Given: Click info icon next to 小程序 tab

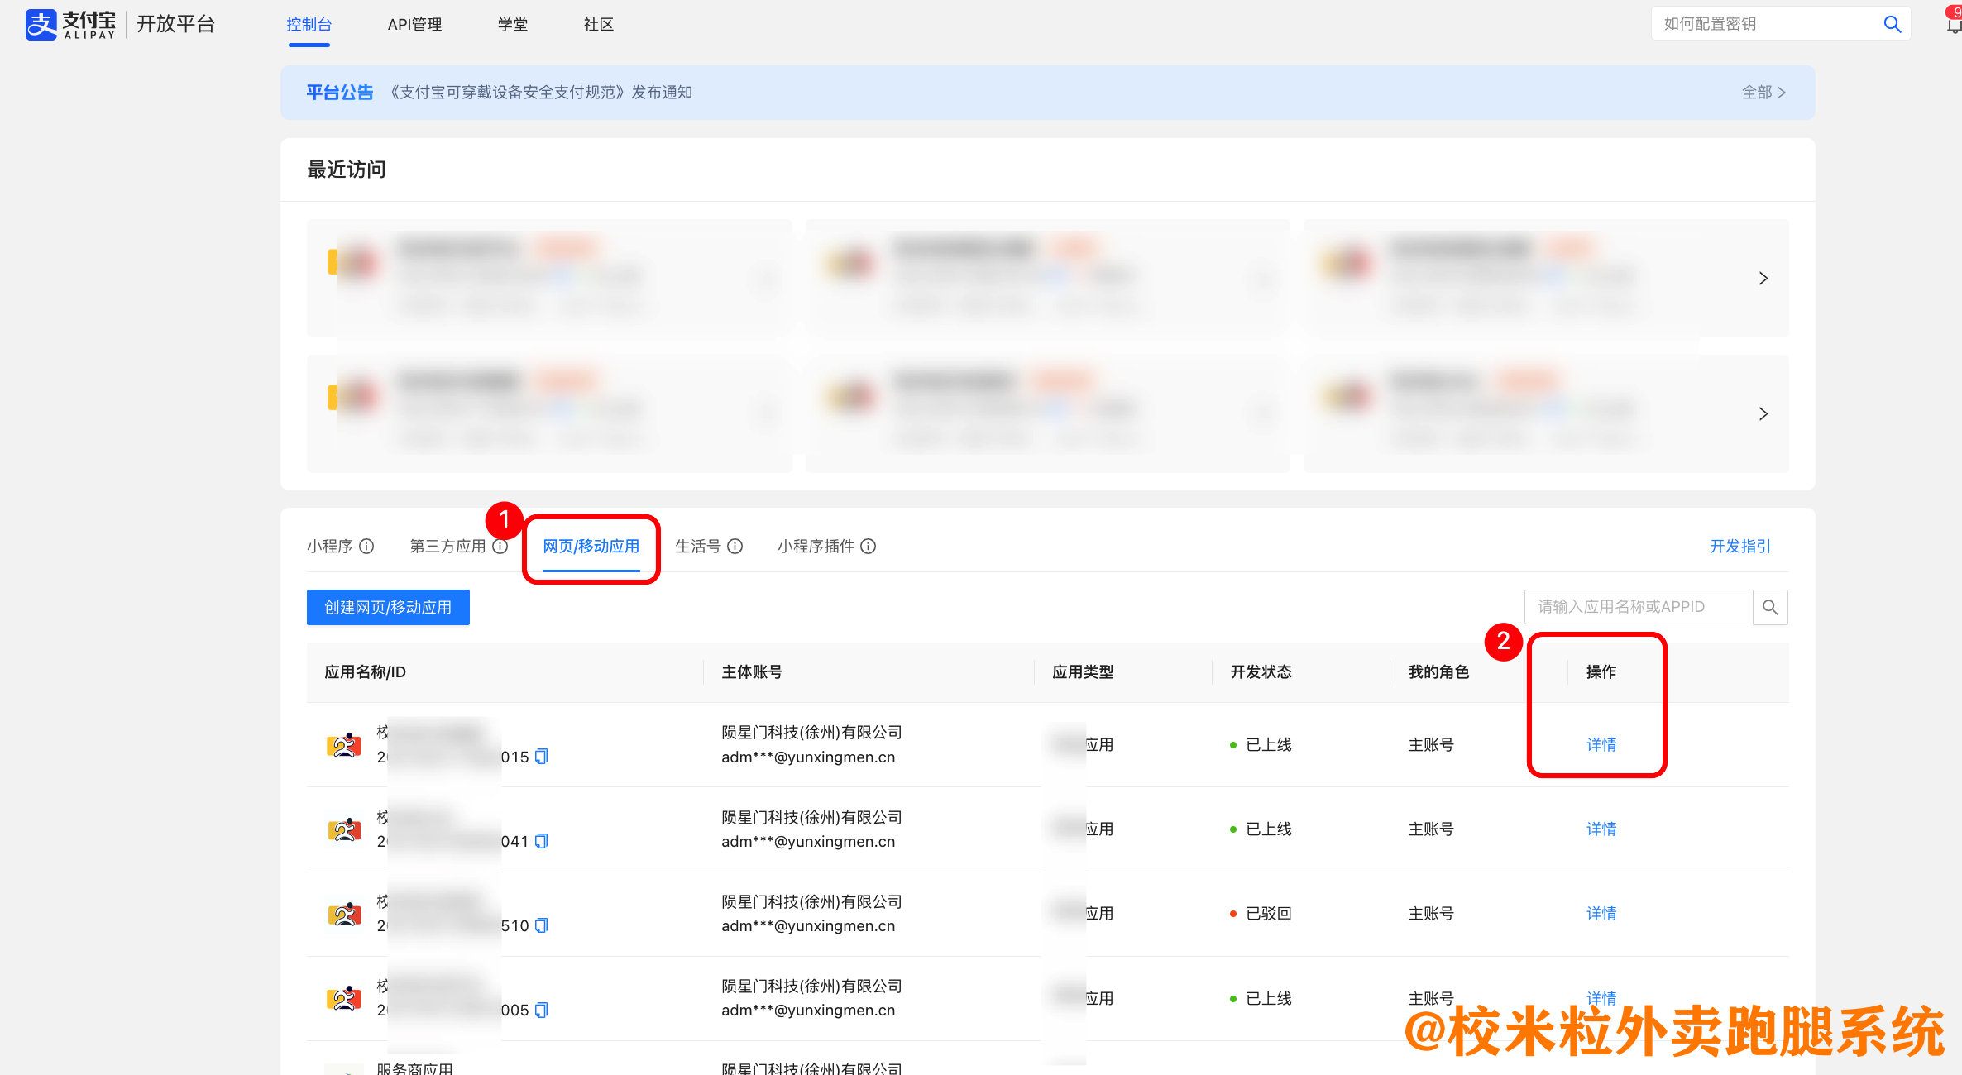Looking at the screenshot, I should point(366,547).
